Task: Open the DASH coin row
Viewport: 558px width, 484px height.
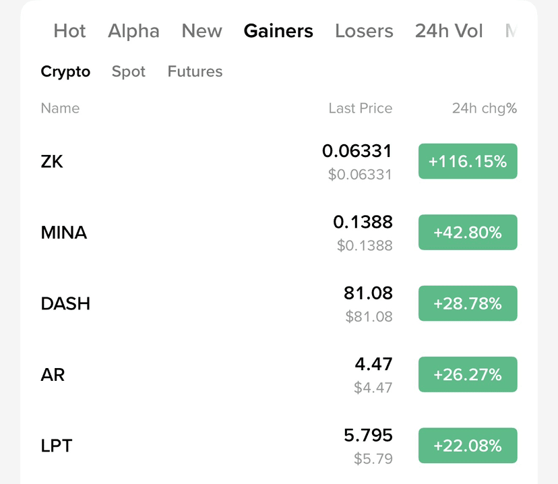Action: 279,303
